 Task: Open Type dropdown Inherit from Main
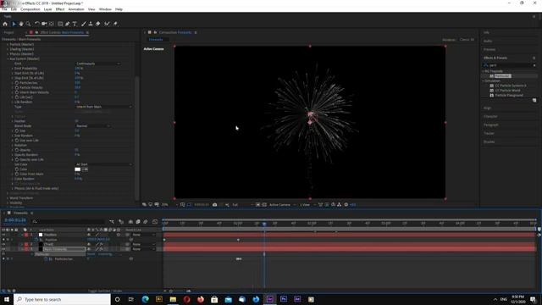103,107
